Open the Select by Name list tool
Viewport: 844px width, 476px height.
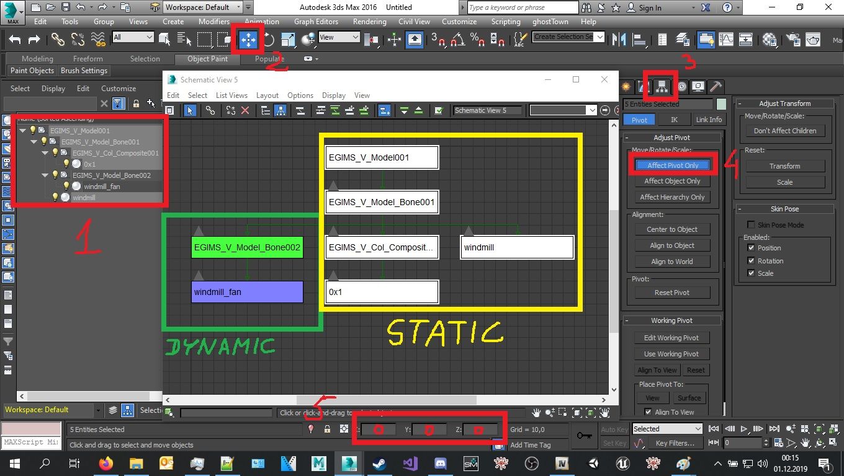coord(184,39)
